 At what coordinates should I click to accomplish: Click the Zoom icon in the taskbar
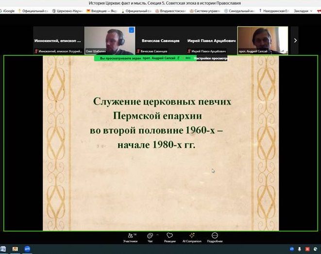pos(27,249)
